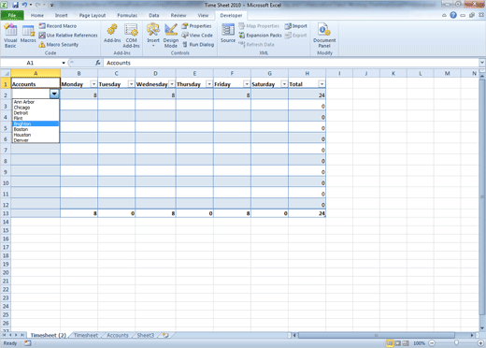Import XML data

[x=296, y=26]
